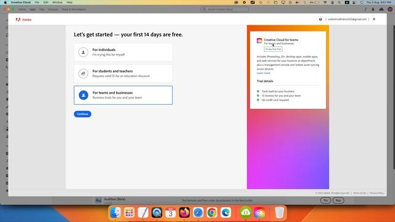Open Adobe Creative Cloud from the Dock
The width and height of the screenshot is (395, 222).
pos(259,213)
